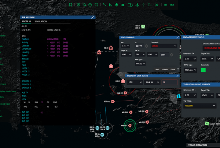The image size is (220, 148).
Task: Open the layers stack tool
Action: [117, 5]
